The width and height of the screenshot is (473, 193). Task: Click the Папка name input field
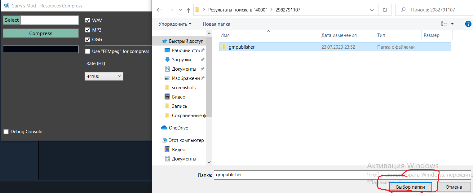343,175
